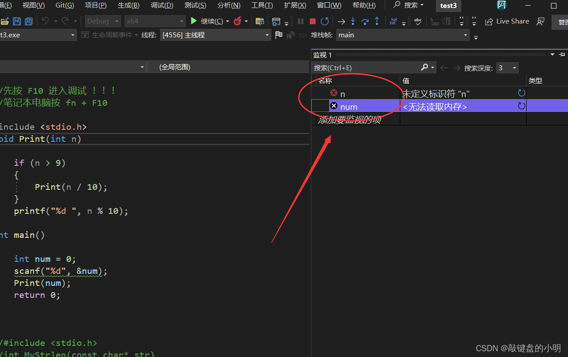Image resolution: width=568 pixels, height=357 pixels.
Task: Open the 继续 button dropdown arrow
Action: pos(228,21)
